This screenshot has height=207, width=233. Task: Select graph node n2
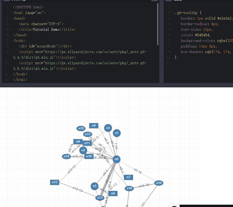[83, 150]
